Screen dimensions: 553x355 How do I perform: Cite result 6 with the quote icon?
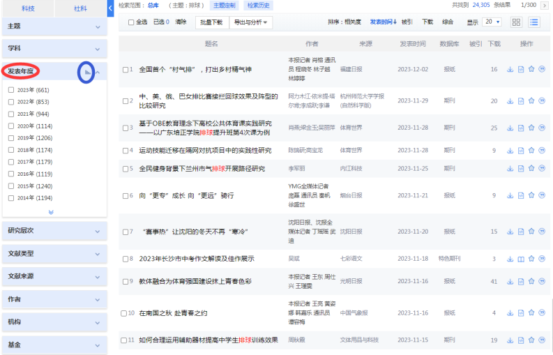tap(542, 195)
